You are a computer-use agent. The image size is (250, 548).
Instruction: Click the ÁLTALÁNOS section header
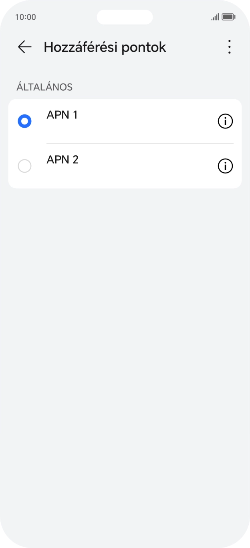pyautogui.click(x=44, y=87)
